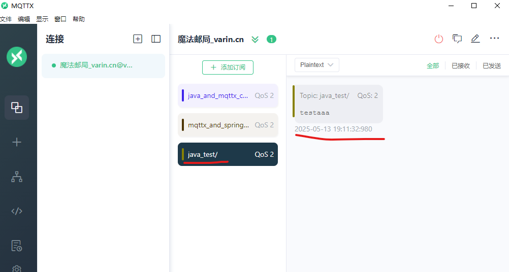Click timestamp 2025-05-13 19:11:32:980

click(333, 129)
